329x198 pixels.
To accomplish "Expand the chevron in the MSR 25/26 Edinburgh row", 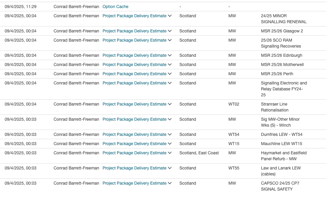I will pos(170,55).
